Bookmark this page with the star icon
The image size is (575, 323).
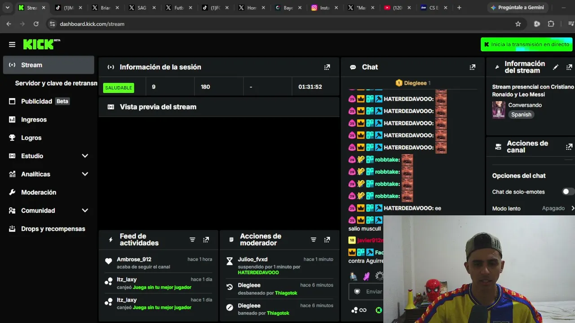(518, 24)
